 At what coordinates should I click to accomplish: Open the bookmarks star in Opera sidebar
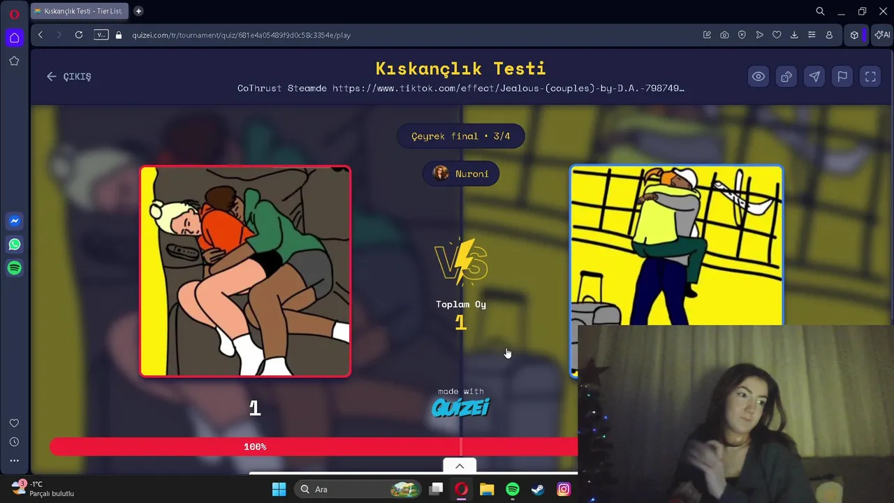pyautogui.click(x=14, y=61)
